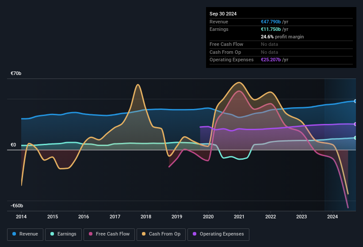
Task: Click the 2019 x-axis label
Action: pos(177,217)
